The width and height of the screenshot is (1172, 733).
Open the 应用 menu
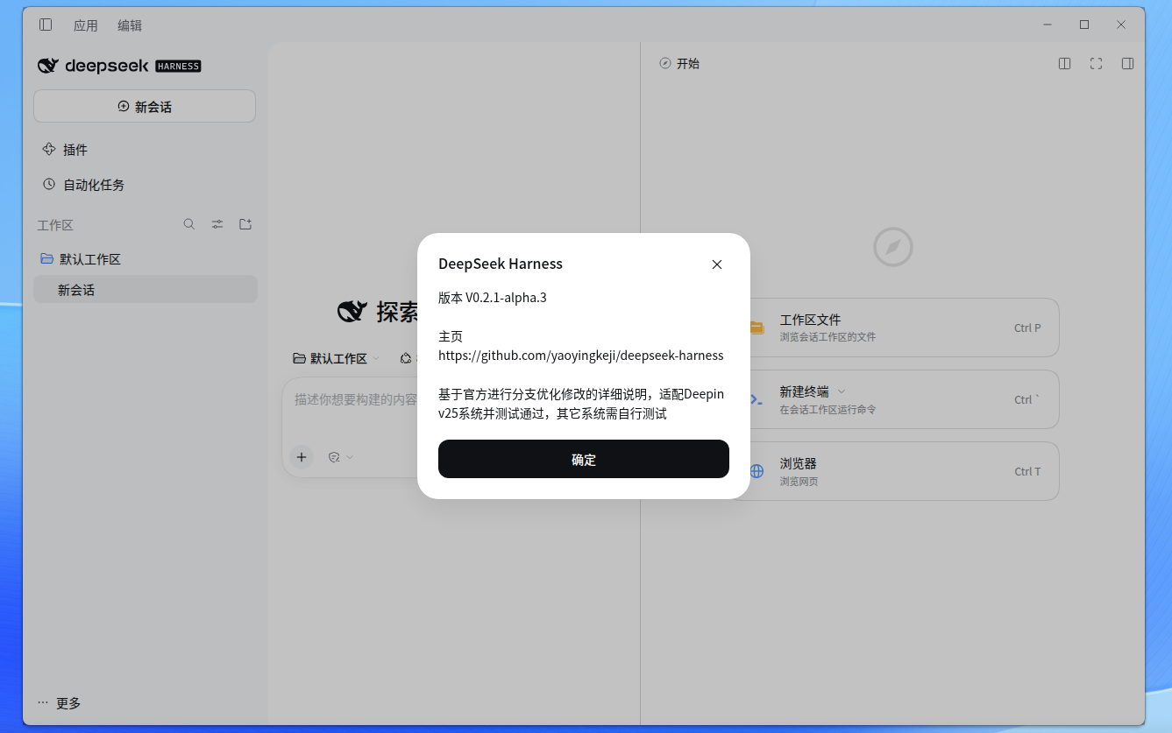tap(86, 25)
